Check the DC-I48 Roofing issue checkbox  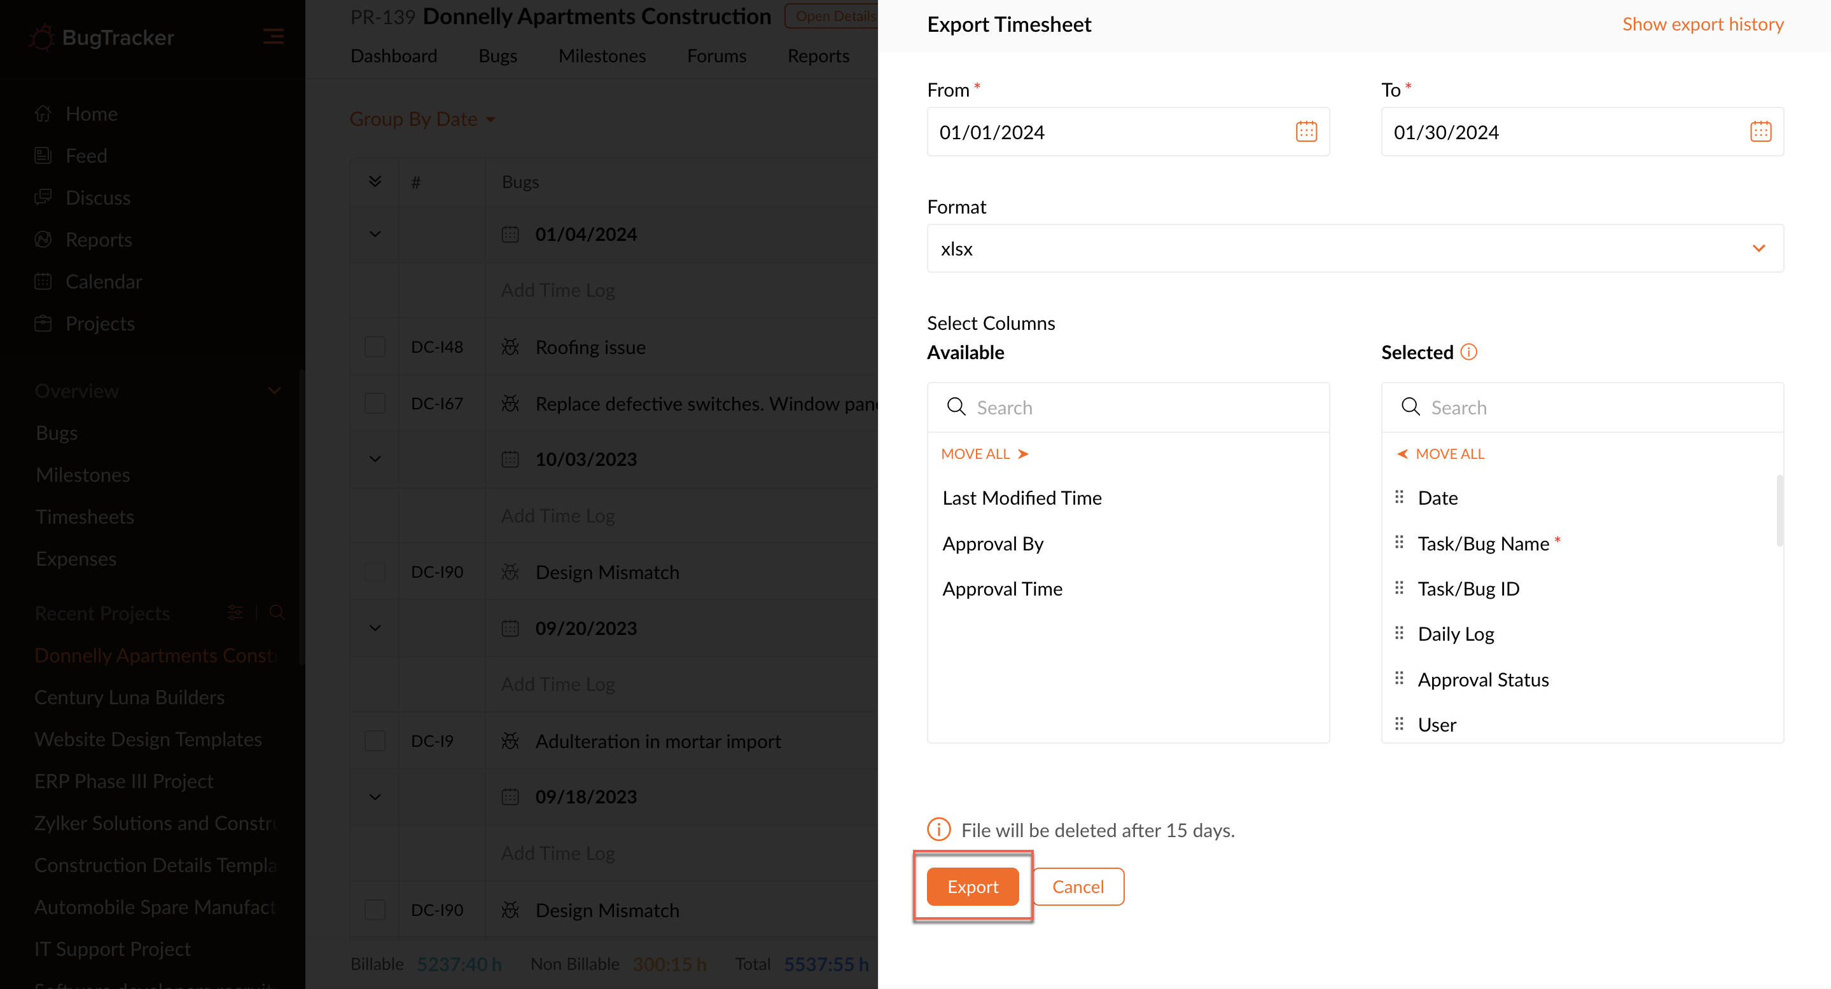click(375, 346)
